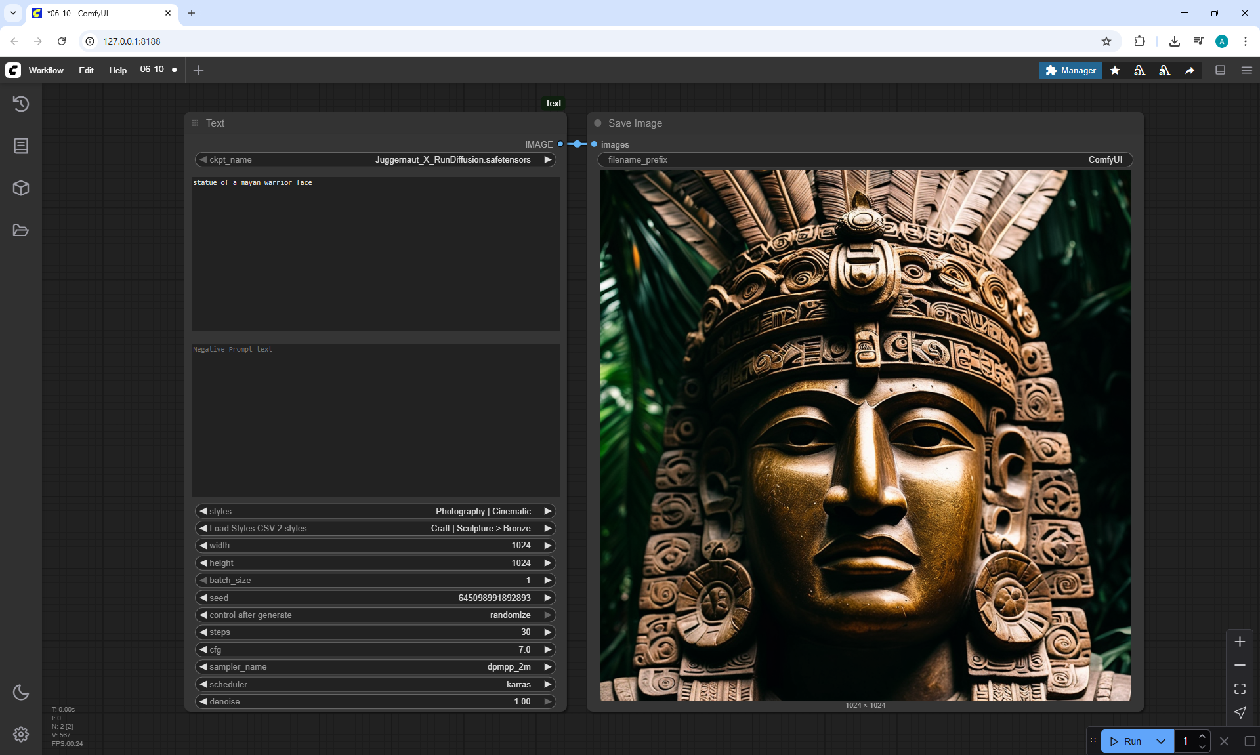
Task: Click the Manager button
Action: click(1070, 70)
